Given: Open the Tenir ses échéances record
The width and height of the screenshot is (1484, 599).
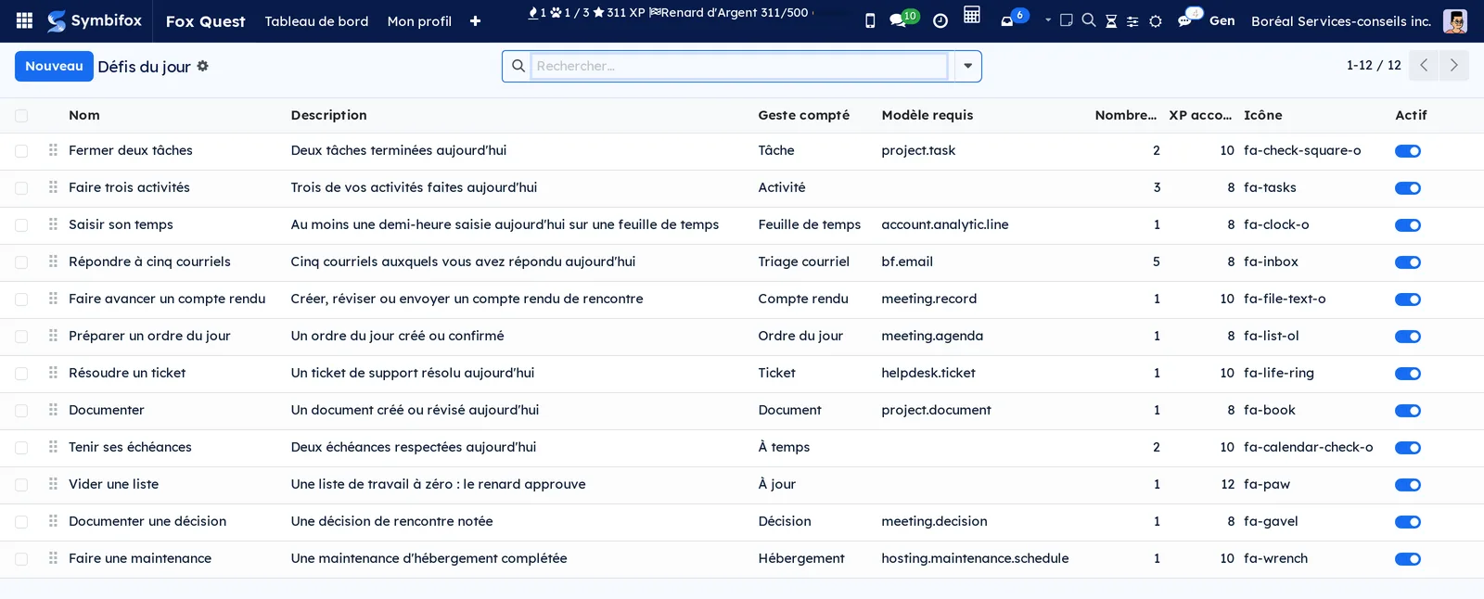Looking at the screenshot, I should tap(130, 447).
